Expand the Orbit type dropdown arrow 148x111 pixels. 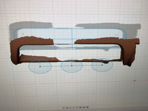point(65,108)
